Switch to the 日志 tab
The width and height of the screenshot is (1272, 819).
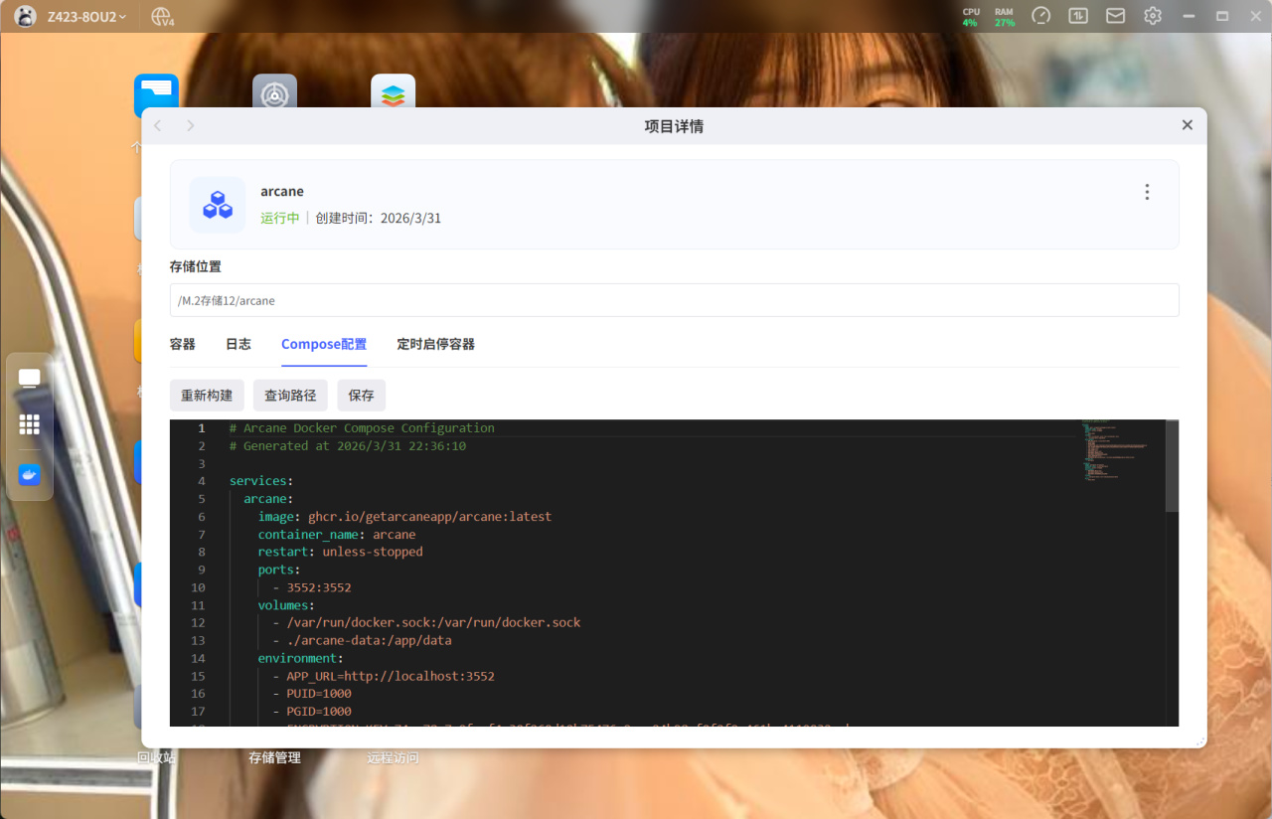tap(238, 344)
